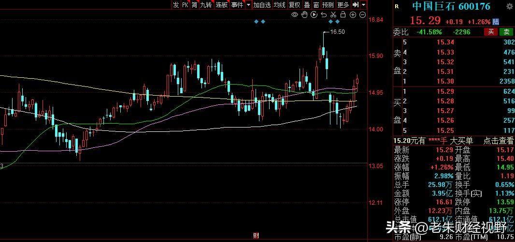Click the 发 toolbar button
The image size is (515, 242).
point(176,5)
